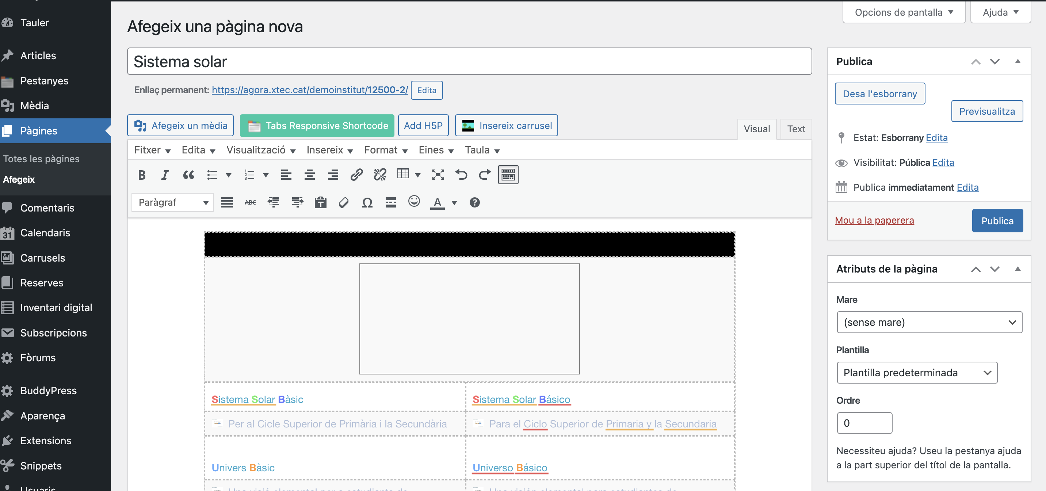Screen dimensions: 1046x491
Task: Open the (sense mare) parent dropdown
Action: (929, 322)
